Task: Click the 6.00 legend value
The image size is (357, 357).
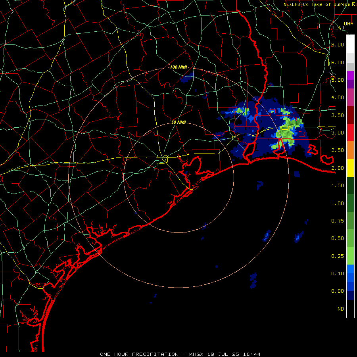Action: click(x=338, y=62)
